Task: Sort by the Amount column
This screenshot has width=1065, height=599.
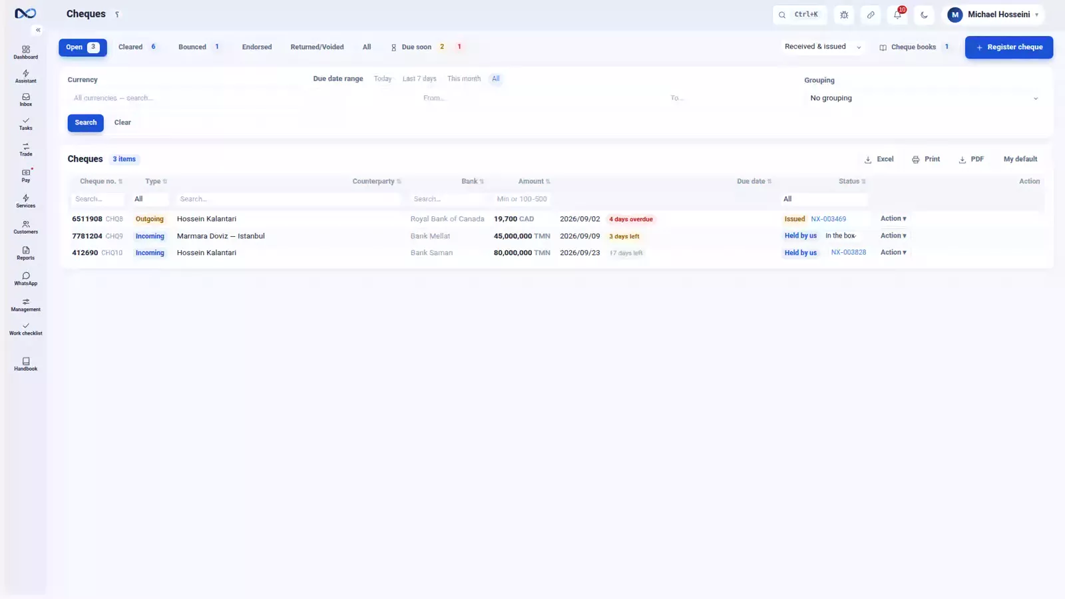Action: point(534,181)
